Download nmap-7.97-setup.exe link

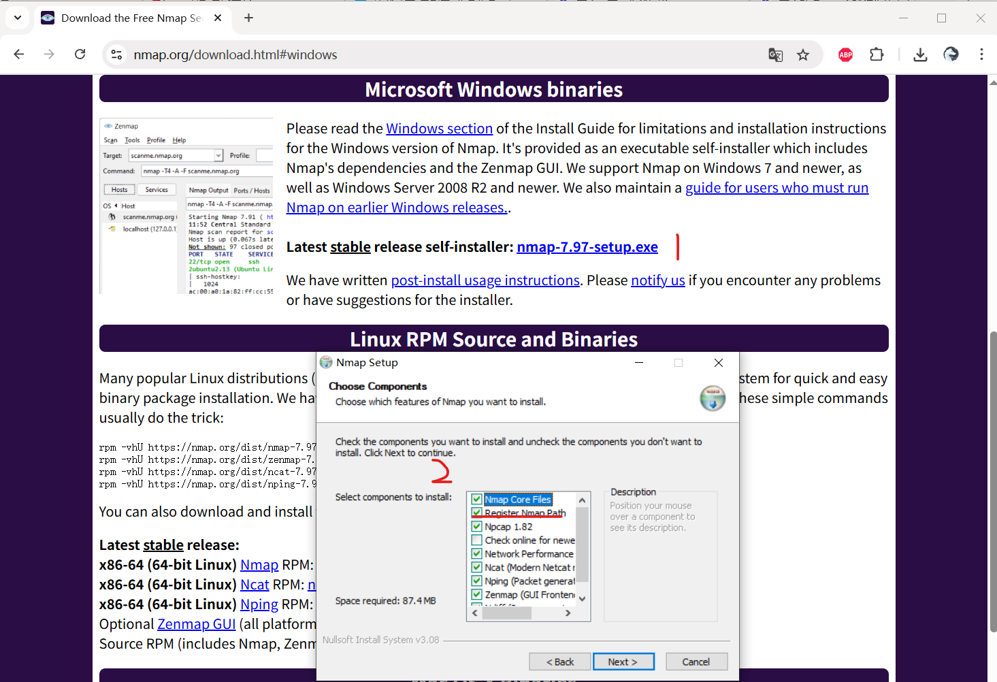point(587,247)
